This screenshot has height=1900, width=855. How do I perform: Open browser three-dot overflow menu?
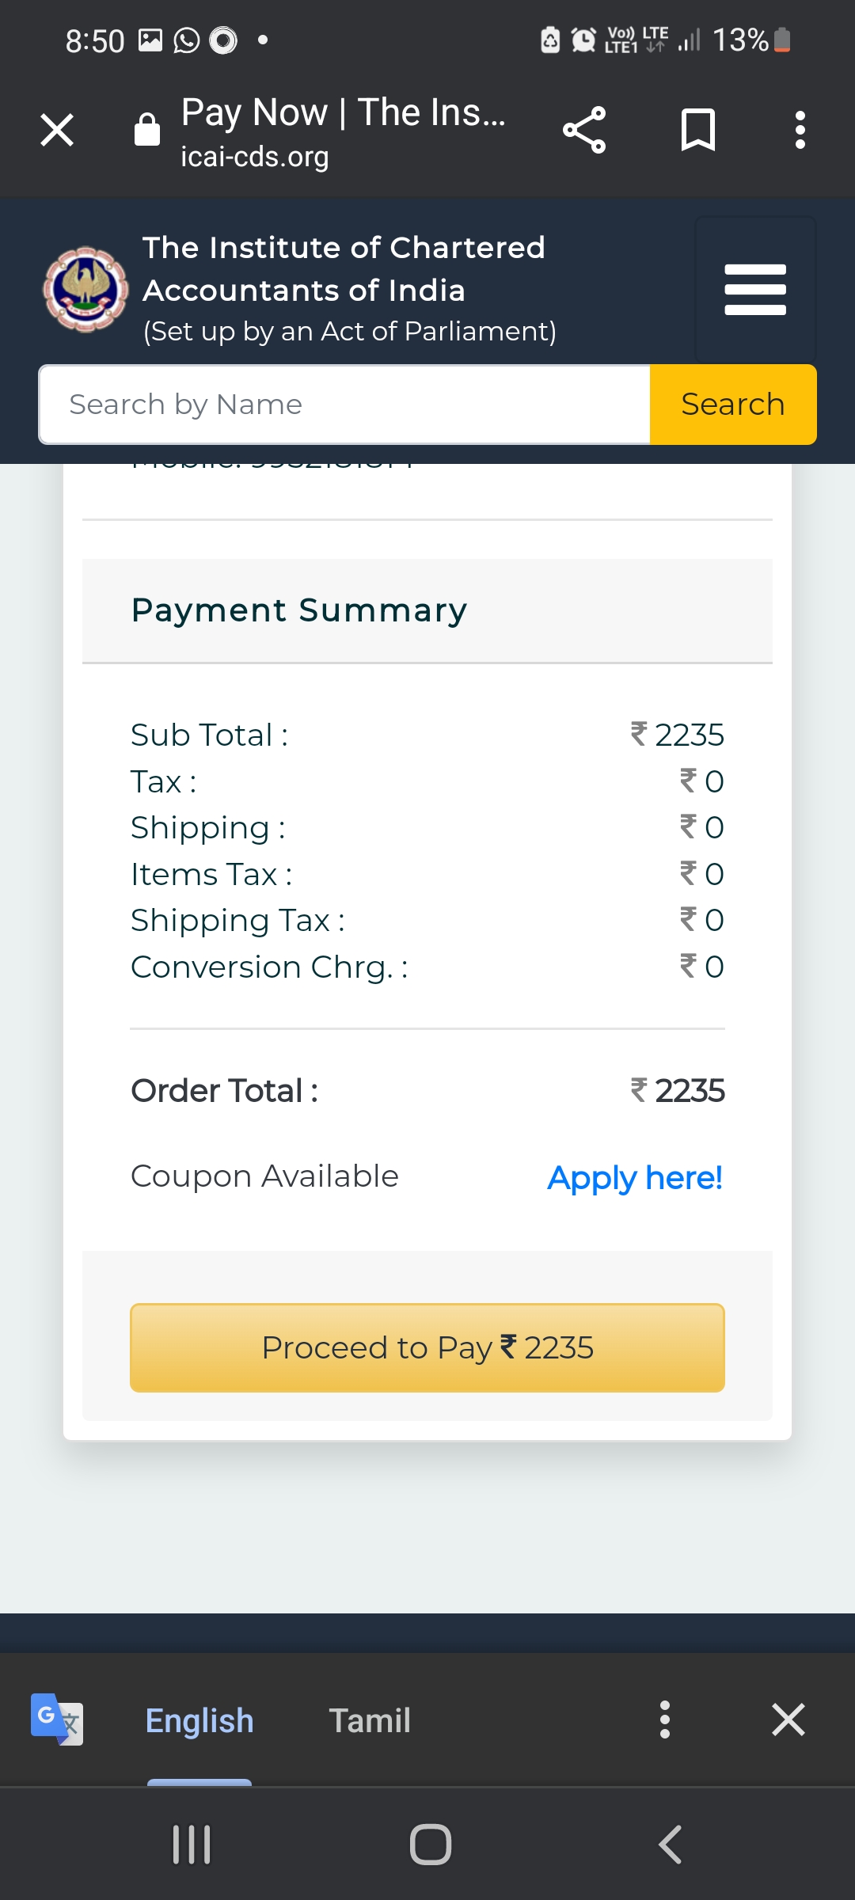pos(800,130)
